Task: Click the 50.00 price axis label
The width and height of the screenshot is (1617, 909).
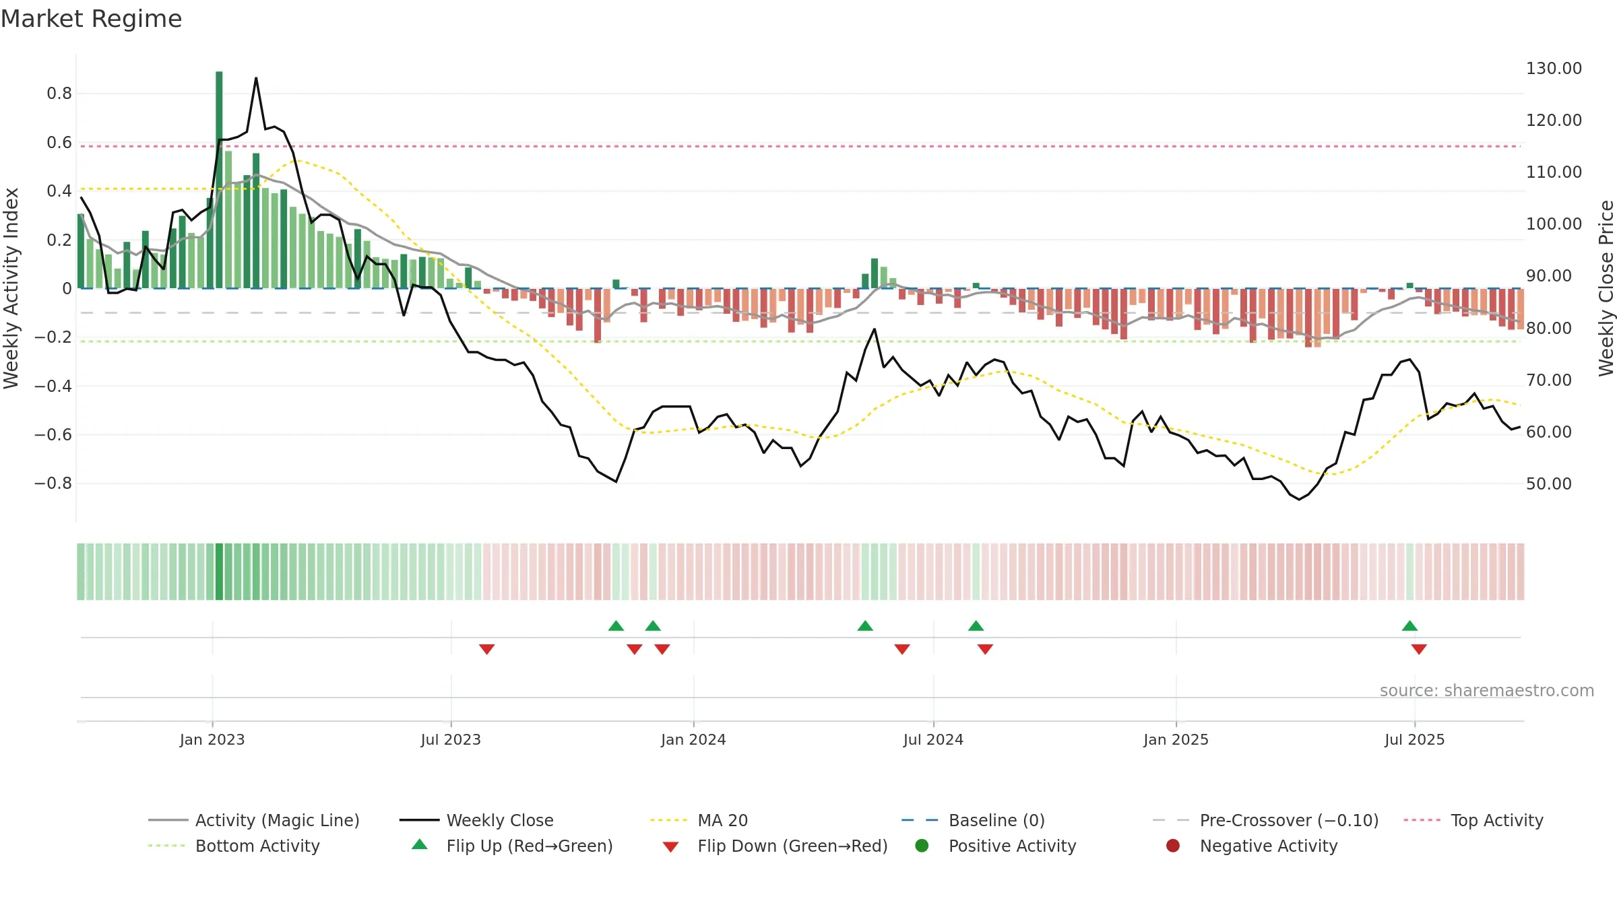Action: click(x=1548, y=484)
